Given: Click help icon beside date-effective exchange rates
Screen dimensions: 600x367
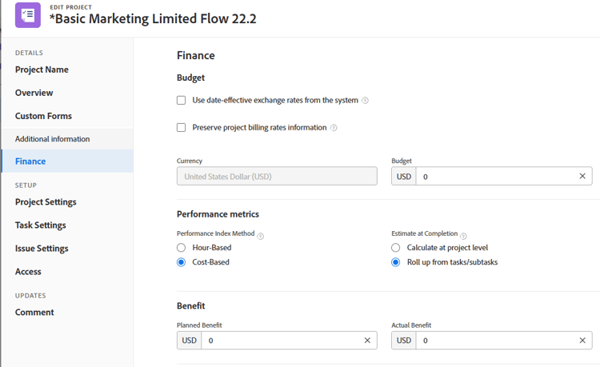Looking at the screenshot, I should click(x=366, y=101).
